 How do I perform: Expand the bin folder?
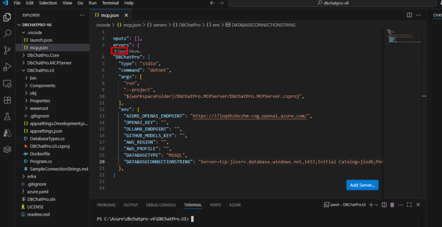pyautogui.click(x=52, y=78)
